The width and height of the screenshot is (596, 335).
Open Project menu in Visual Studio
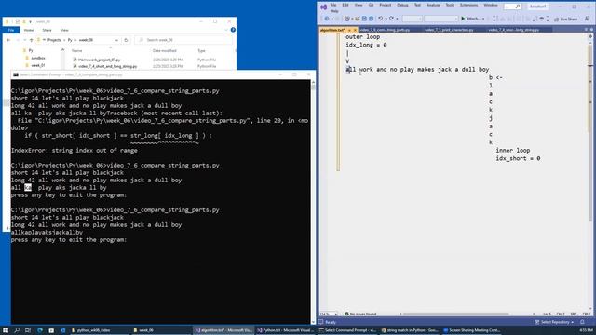pos(385,5)
